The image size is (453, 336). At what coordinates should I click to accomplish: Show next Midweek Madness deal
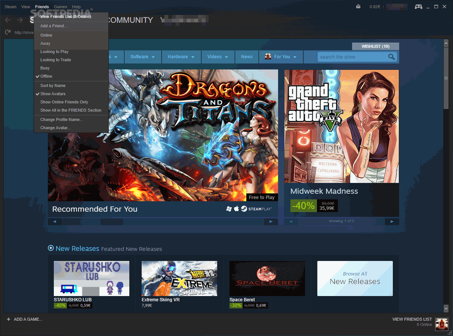392,221
